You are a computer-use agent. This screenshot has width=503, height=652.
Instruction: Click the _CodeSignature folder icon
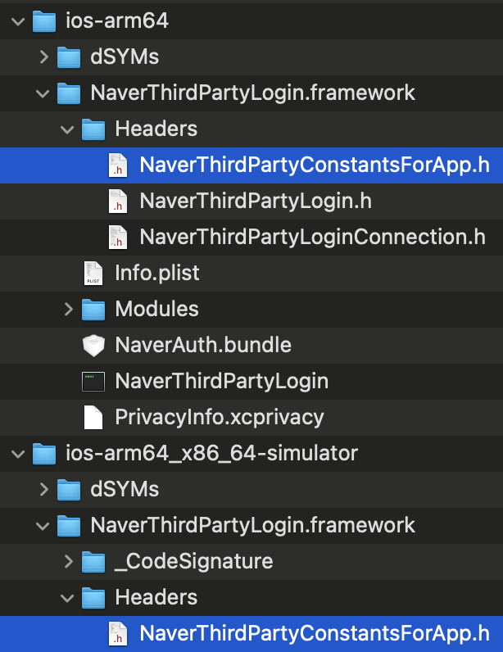[93, 561]
